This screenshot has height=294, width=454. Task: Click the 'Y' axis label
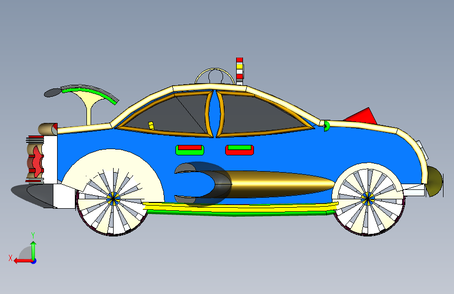[33, 235]
